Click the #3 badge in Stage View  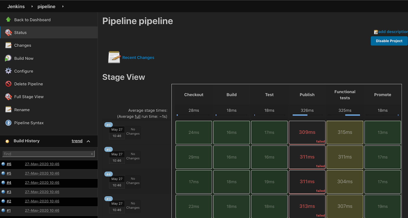109,199
